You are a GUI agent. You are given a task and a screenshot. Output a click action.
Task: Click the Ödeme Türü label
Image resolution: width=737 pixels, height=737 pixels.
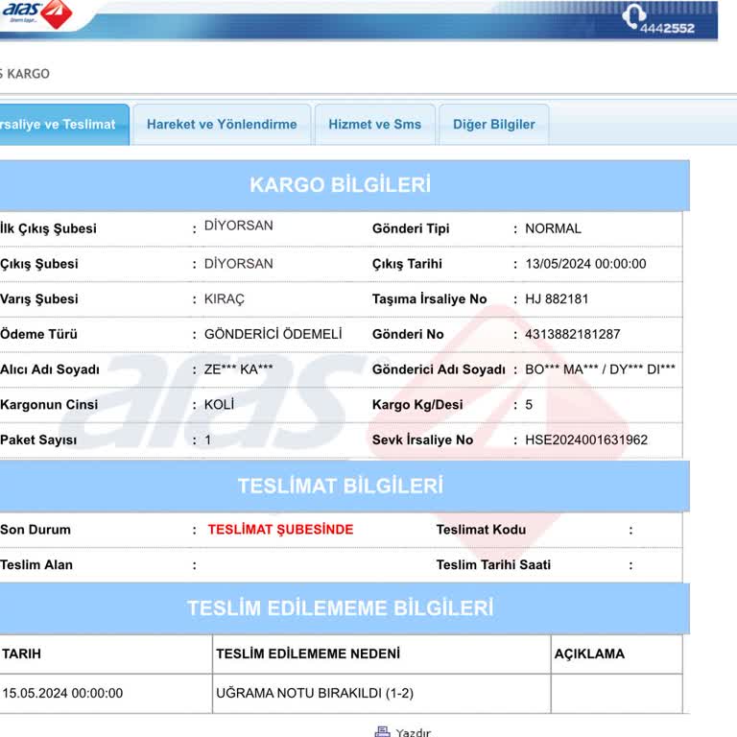[x=38, y=334]
